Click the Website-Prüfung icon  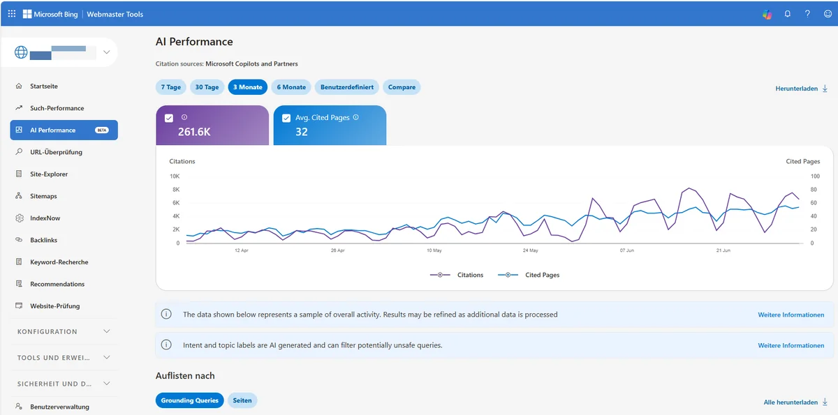pyautogui.click(x=20, y=305)
